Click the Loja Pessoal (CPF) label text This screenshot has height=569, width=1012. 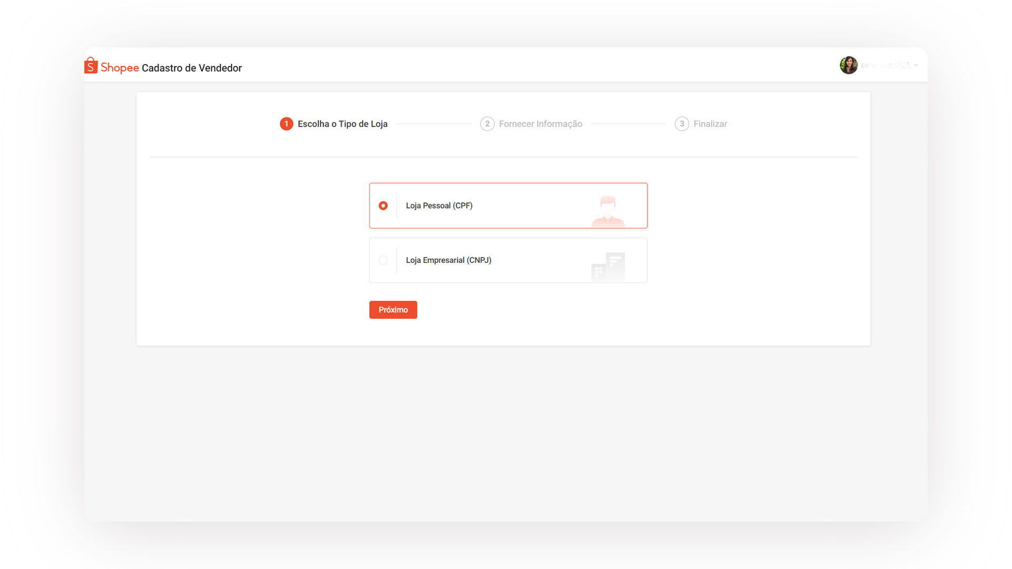[x=439, y=205]
